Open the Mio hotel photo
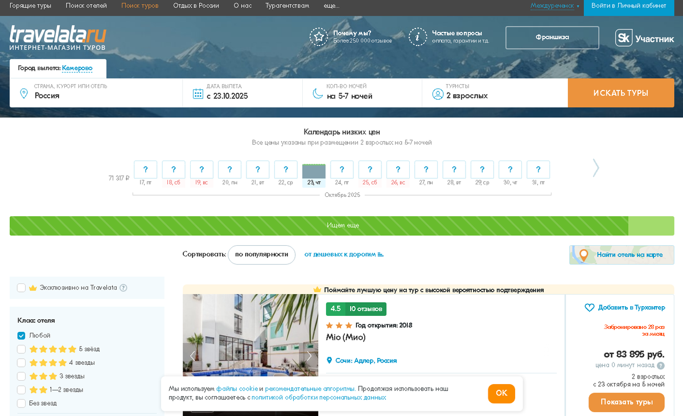Image resolution: width=683 pixels, height=416 pixels. pyautogui.click(x=250, y=355)
